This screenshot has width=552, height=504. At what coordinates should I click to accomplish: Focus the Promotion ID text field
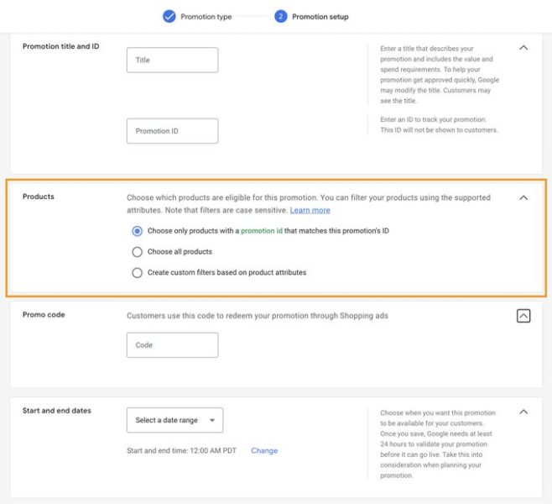point(172,131)
